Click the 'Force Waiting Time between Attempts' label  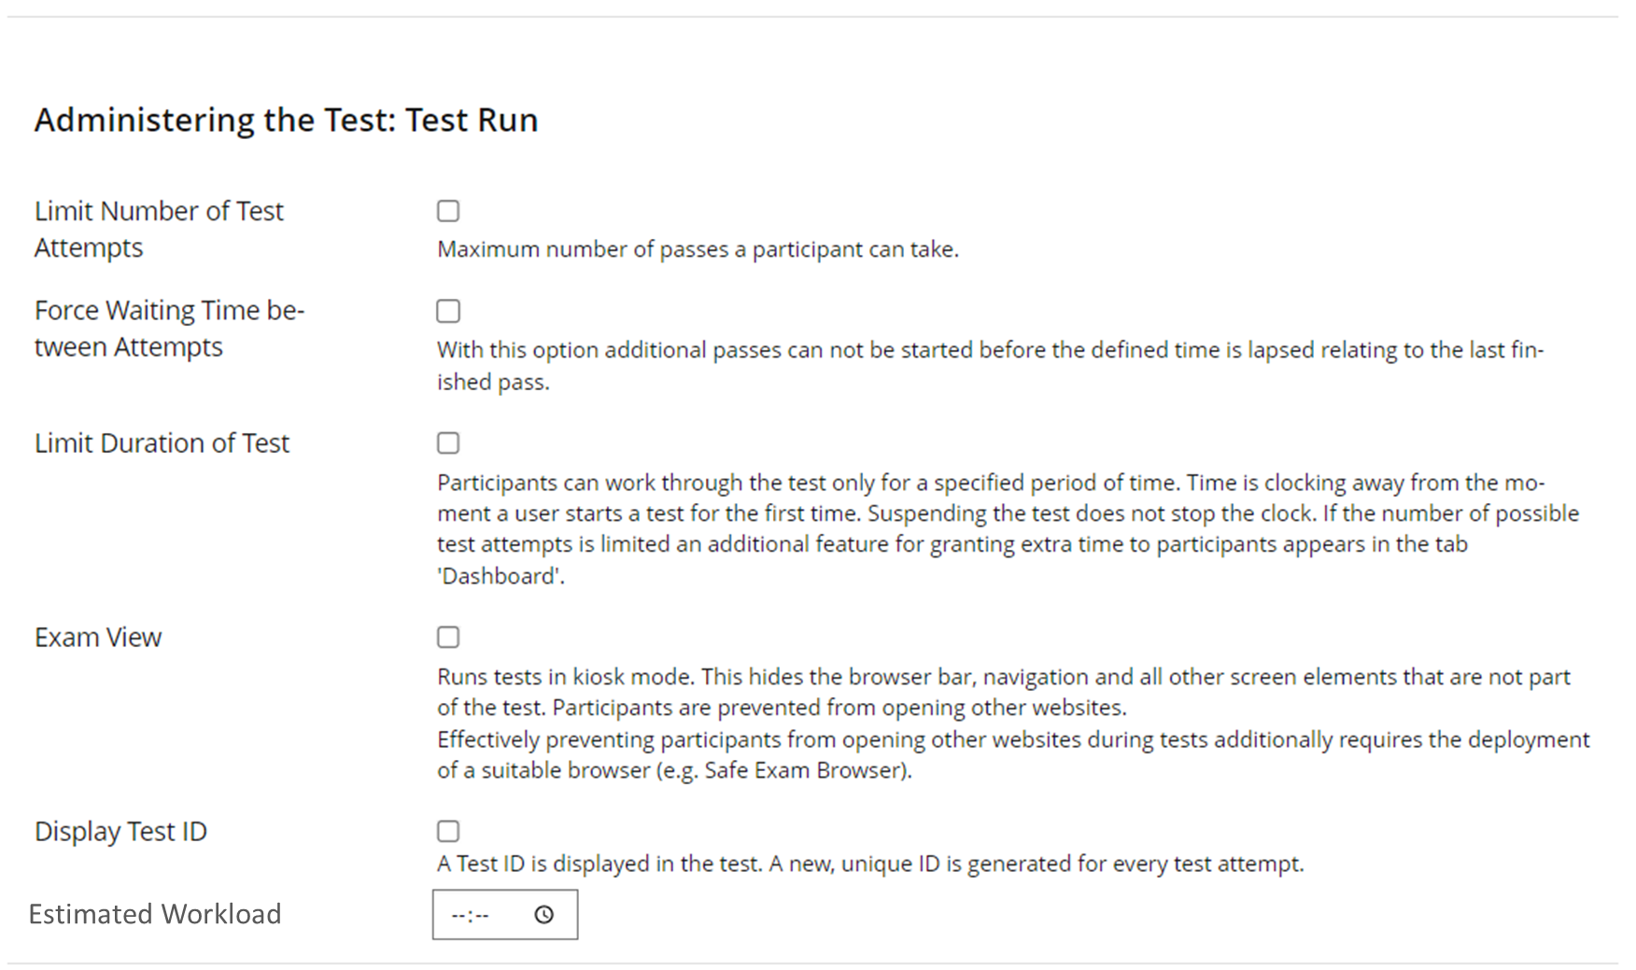(169, 328)
